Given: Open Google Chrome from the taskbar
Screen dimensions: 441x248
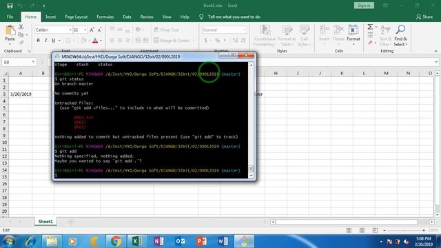Looking at the screenshot, I should [x=116, y=242].
